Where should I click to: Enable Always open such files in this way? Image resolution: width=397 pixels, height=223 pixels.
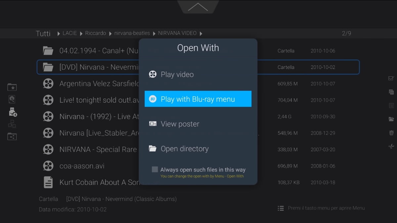click(154, 169)
